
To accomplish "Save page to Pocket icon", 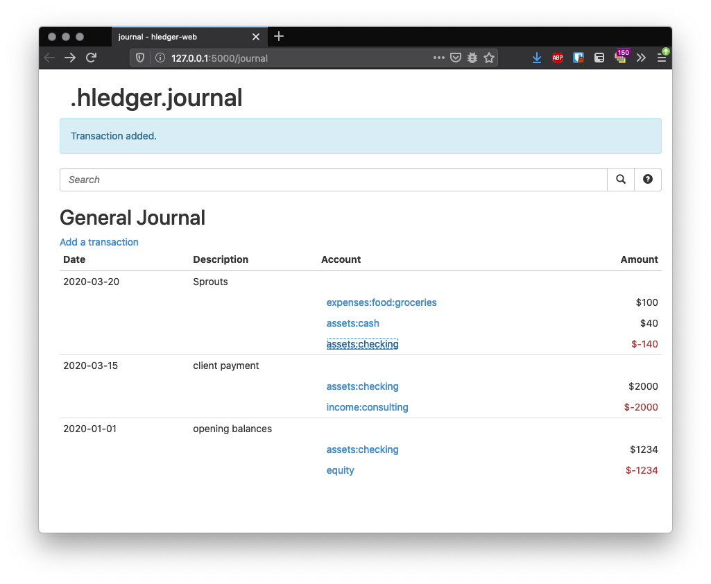I will 456,58.
